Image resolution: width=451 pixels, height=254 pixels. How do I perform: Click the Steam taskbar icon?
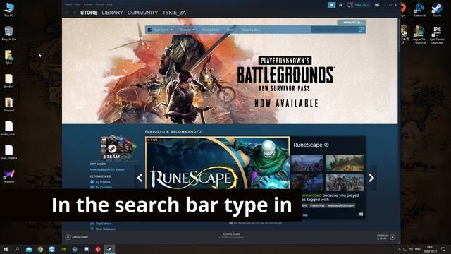pos(109,249)
